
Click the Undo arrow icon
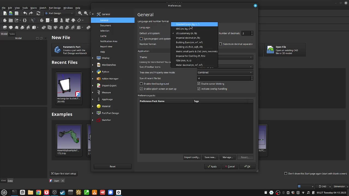point(25,13)
